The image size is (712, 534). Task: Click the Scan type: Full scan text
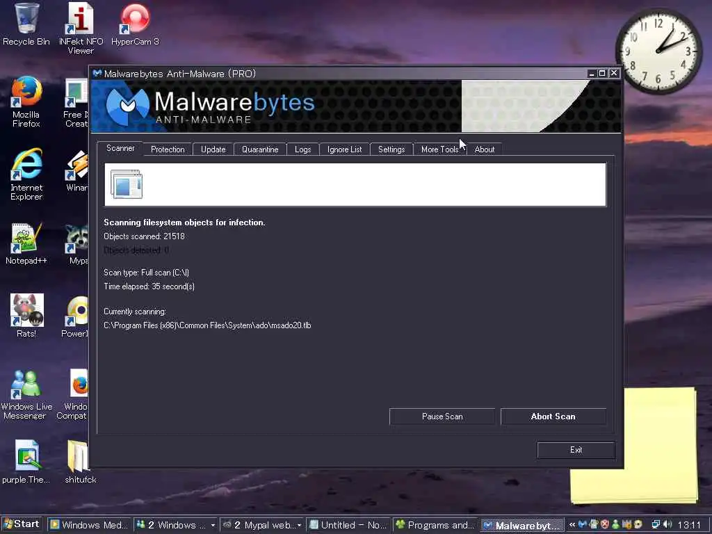click(146, 273)
